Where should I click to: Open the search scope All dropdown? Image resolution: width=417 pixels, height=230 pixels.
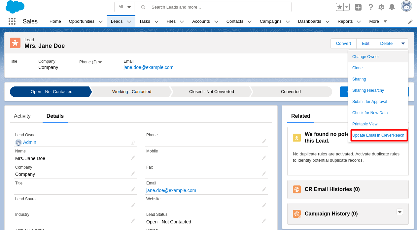coord(124,7)
